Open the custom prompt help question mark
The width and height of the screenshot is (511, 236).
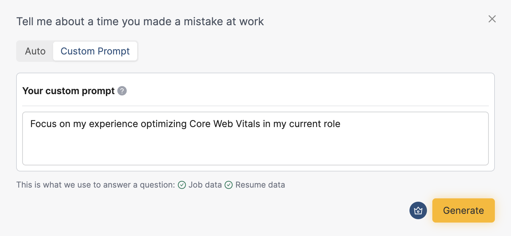[x=122, y=91]
